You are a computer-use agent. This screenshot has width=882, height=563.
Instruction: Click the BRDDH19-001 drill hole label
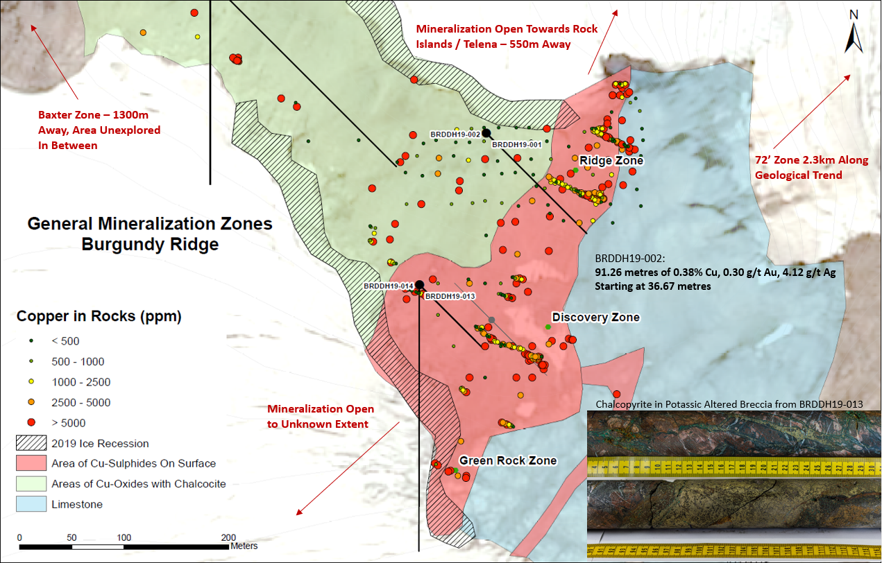[x=516, y=144]
